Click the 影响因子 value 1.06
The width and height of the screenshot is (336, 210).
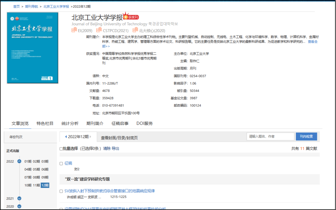coord(193,84)
